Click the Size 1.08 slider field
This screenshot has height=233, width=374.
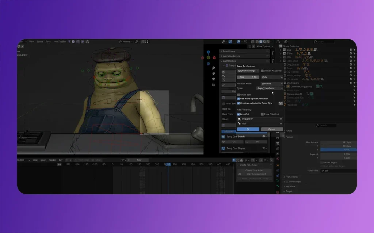[248, 77]
